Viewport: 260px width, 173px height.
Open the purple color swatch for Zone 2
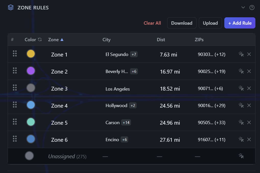[x=31, y=71]
